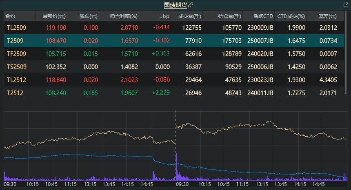
Task: Click the tall purple volume bar spike
Action: pos(177,167)
